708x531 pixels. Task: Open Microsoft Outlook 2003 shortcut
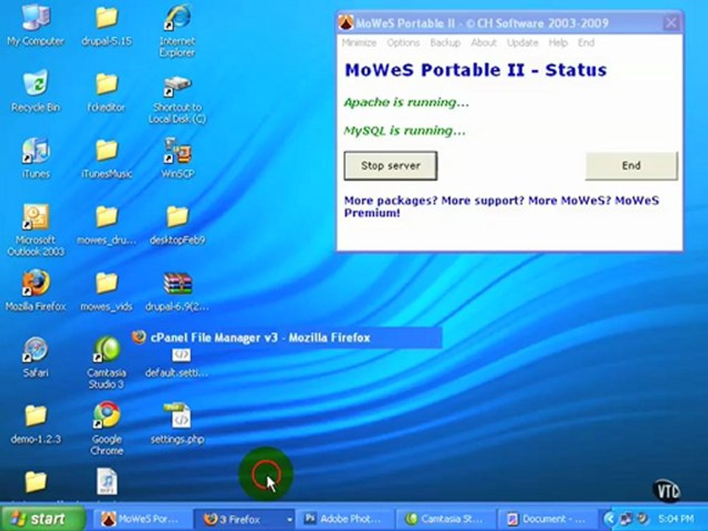(x=35, y=230)
